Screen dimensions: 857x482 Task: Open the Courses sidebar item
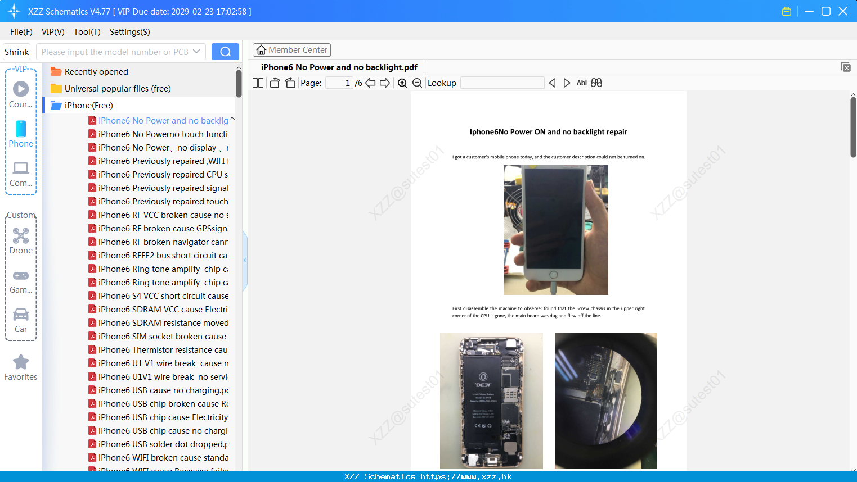pos(21,95)
